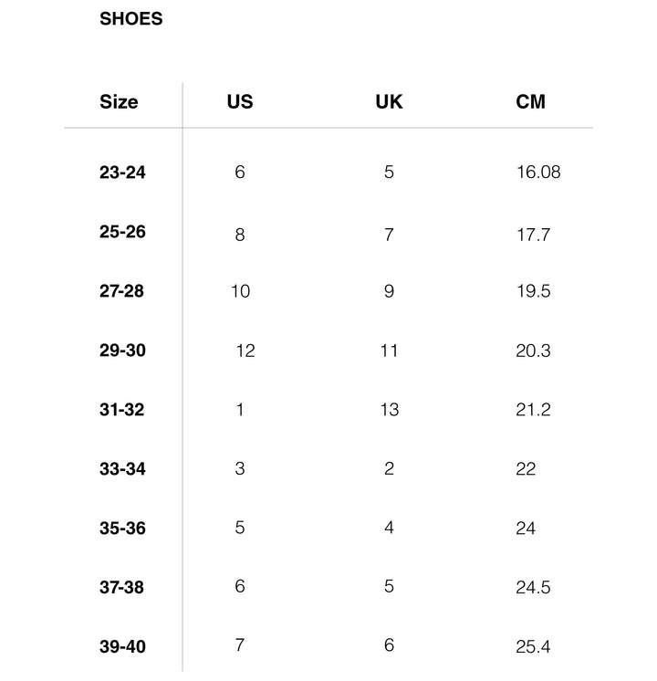Screen dimensions: 657x681
Task: Click the 16.08 CM value
Action: [x=538, y=173]
